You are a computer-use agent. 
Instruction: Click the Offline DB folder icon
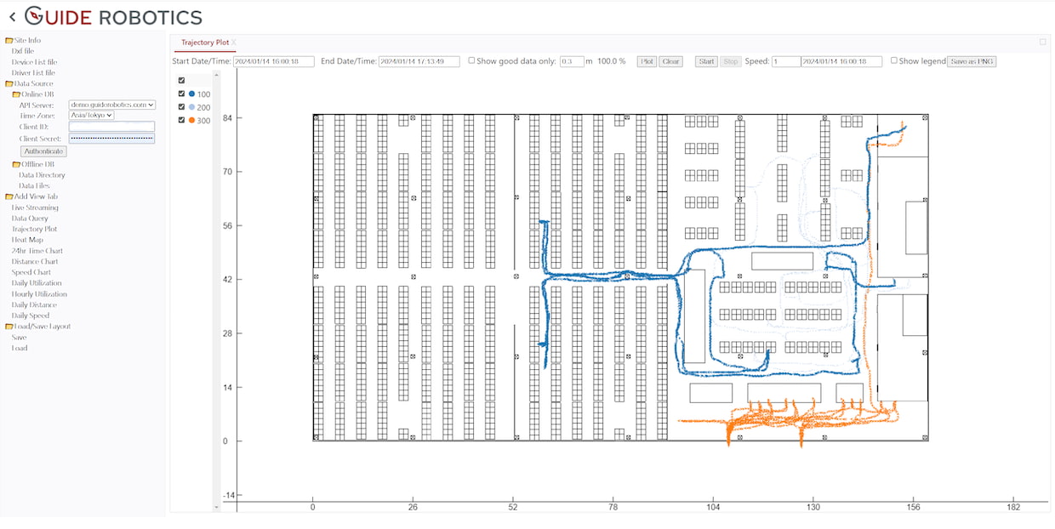(x=16, y=164)
